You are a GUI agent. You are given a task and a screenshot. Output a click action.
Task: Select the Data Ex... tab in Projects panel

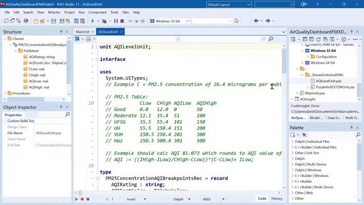click(334, 118)
